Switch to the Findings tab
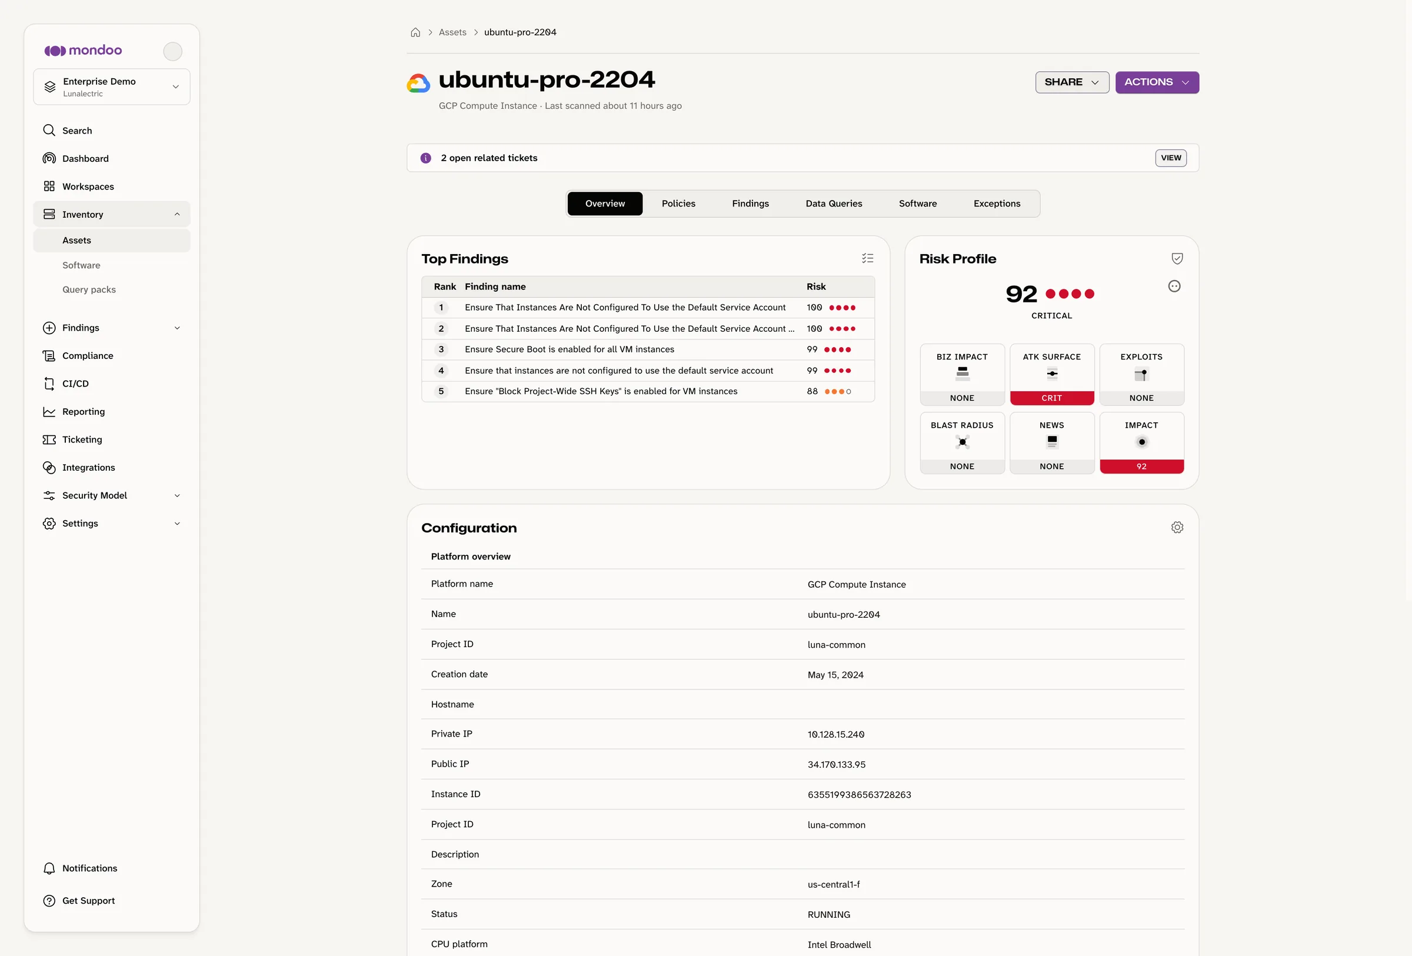This screenshot has width=1412, height=956. pos(750,204)
